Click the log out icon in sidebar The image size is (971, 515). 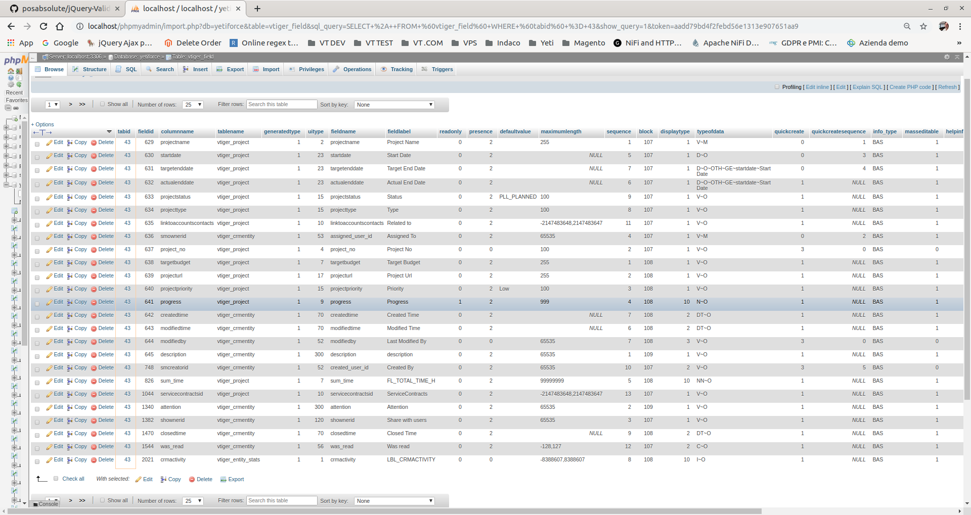click(19, 71)
